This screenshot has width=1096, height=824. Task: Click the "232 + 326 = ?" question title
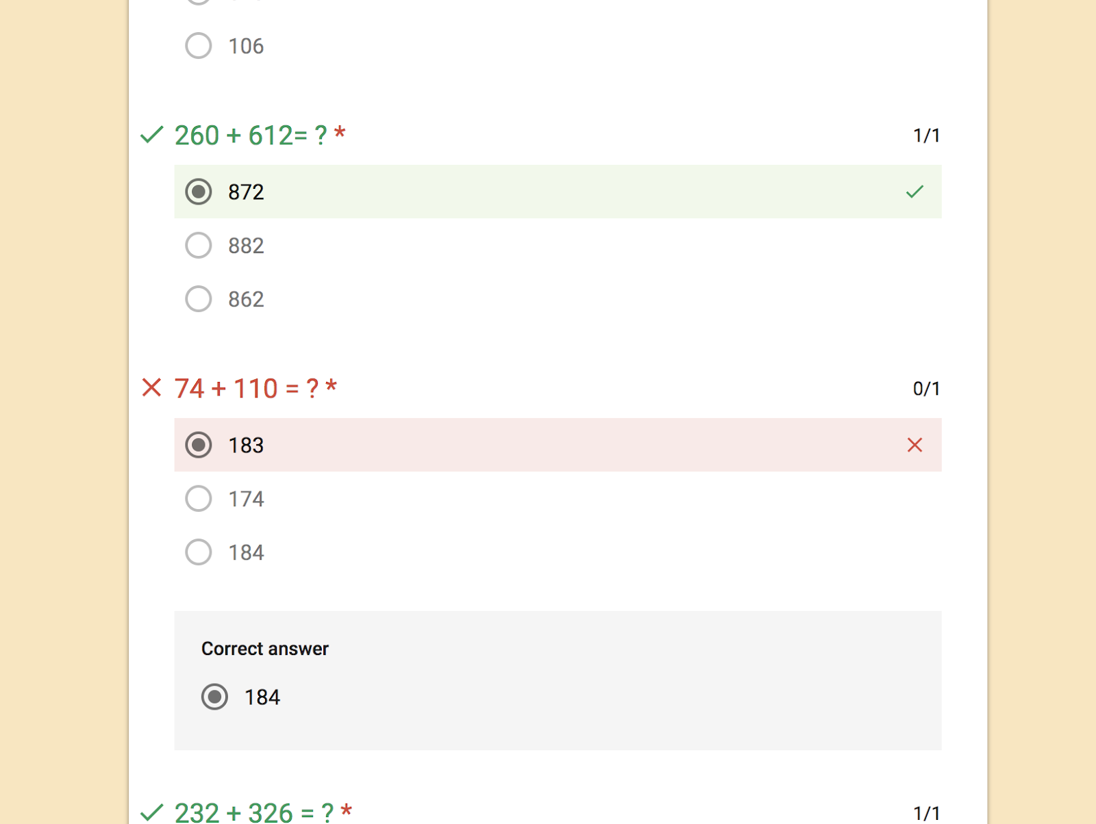point(253,812)
